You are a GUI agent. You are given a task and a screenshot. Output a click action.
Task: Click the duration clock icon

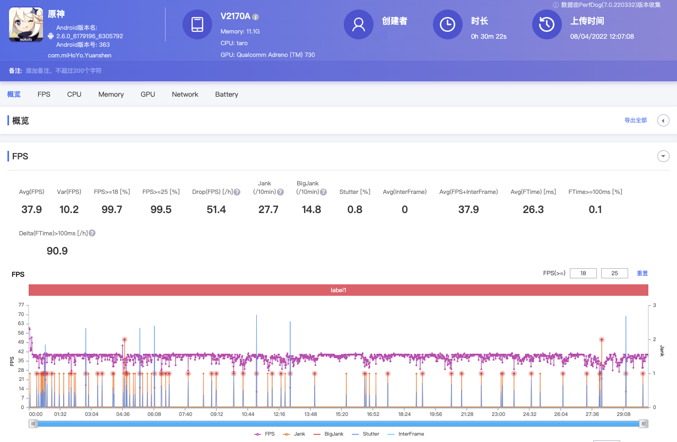point(448,24)
